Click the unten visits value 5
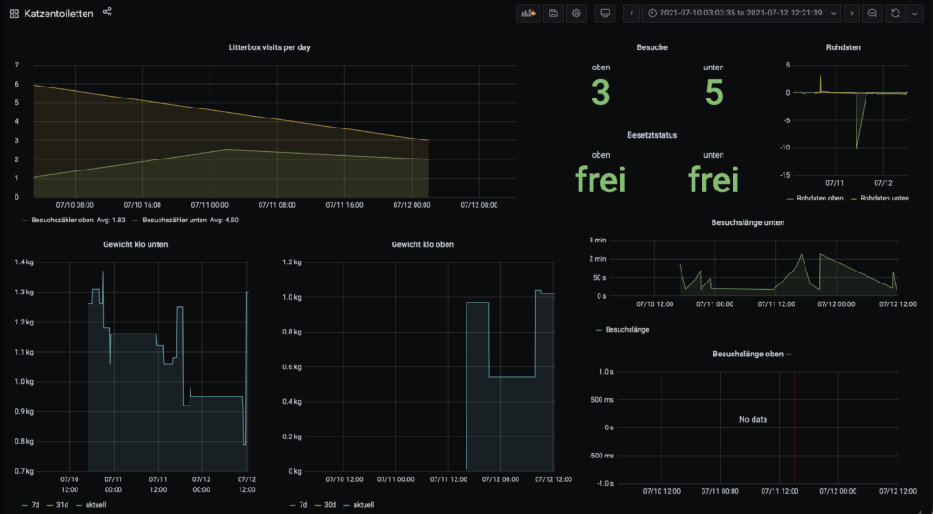The width and height of the screenshot is (933, 514). click(713, 93)
